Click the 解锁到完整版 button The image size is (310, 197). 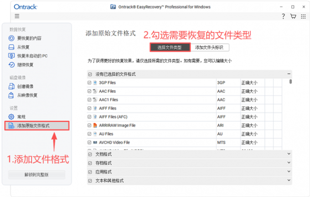36,175
